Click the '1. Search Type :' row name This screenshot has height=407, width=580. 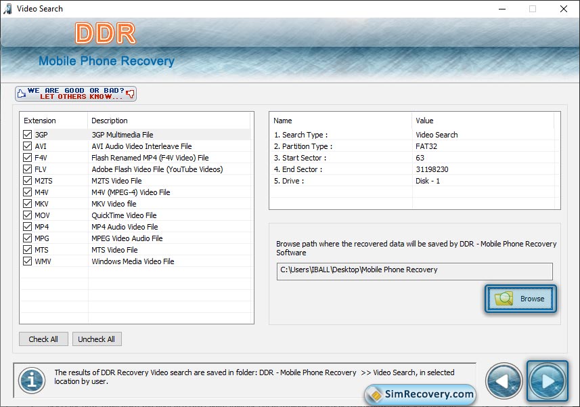coord(300,135)
